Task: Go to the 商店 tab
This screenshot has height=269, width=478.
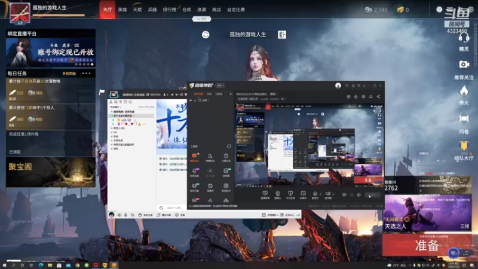Action: 216,10
